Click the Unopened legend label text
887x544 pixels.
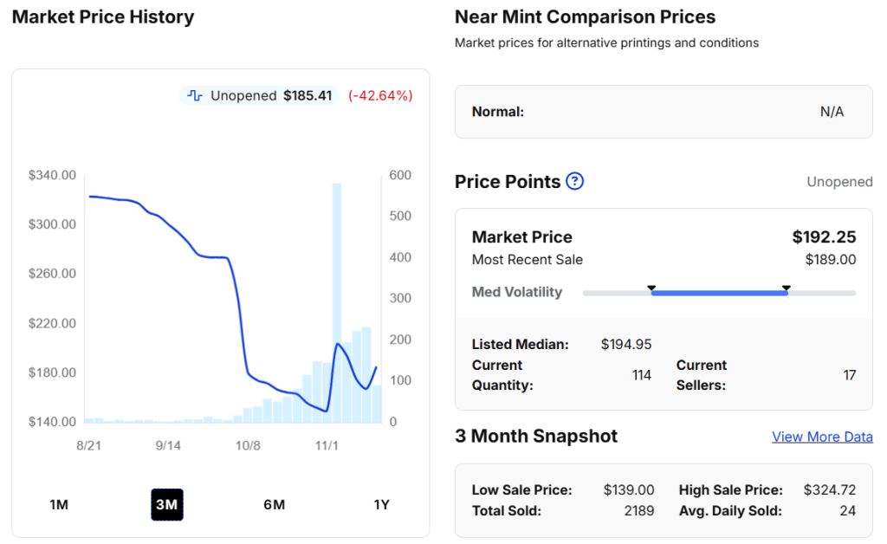tap(243, 95)
